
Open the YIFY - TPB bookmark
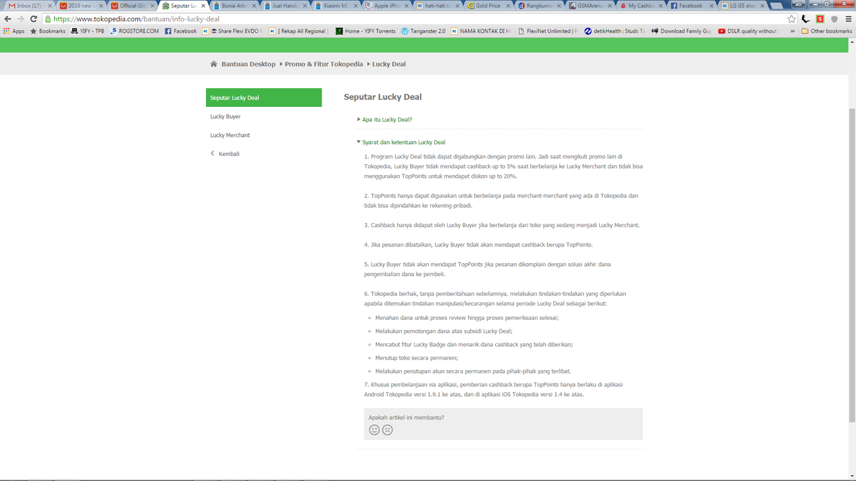[x=88, y=31]
